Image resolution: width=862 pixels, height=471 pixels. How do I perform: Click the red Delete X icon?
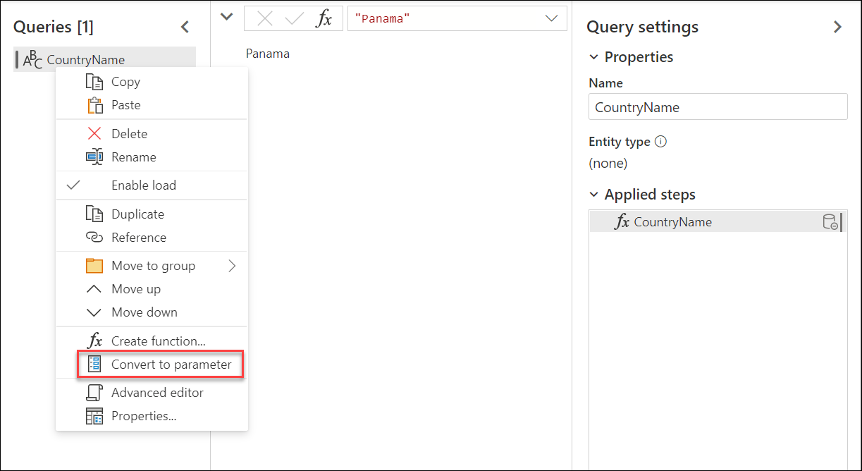pos(94,134)
